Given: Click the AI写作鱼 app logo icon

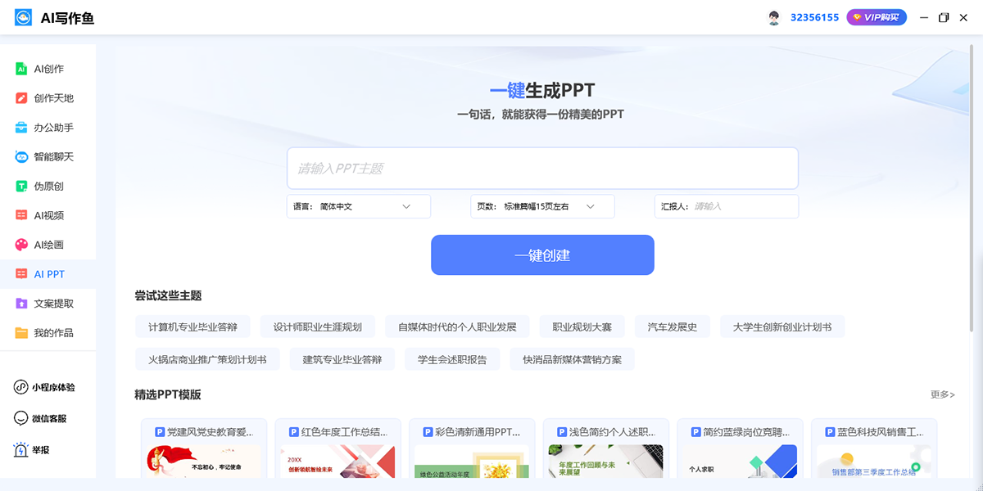Looking at the screenshot, I should (x=23, y=17).
